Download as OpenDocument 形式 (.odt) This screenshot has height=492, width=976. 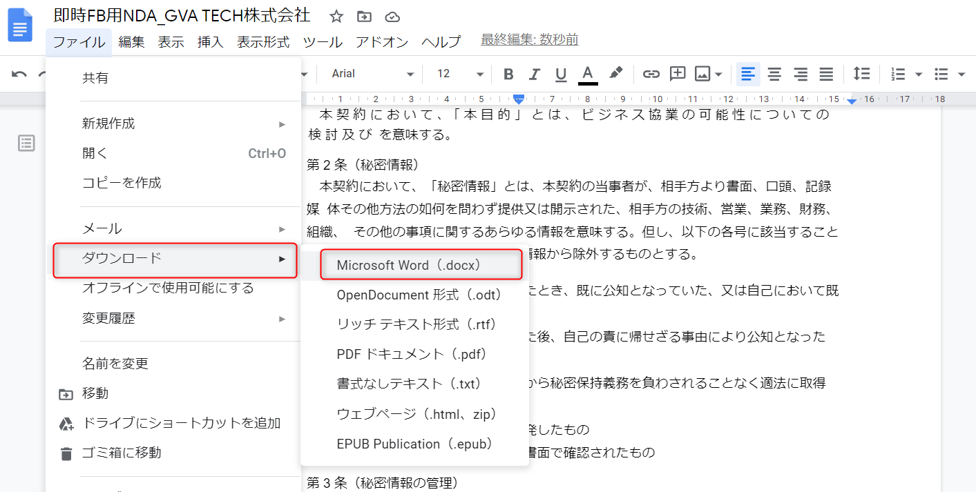tap(415, 295)
